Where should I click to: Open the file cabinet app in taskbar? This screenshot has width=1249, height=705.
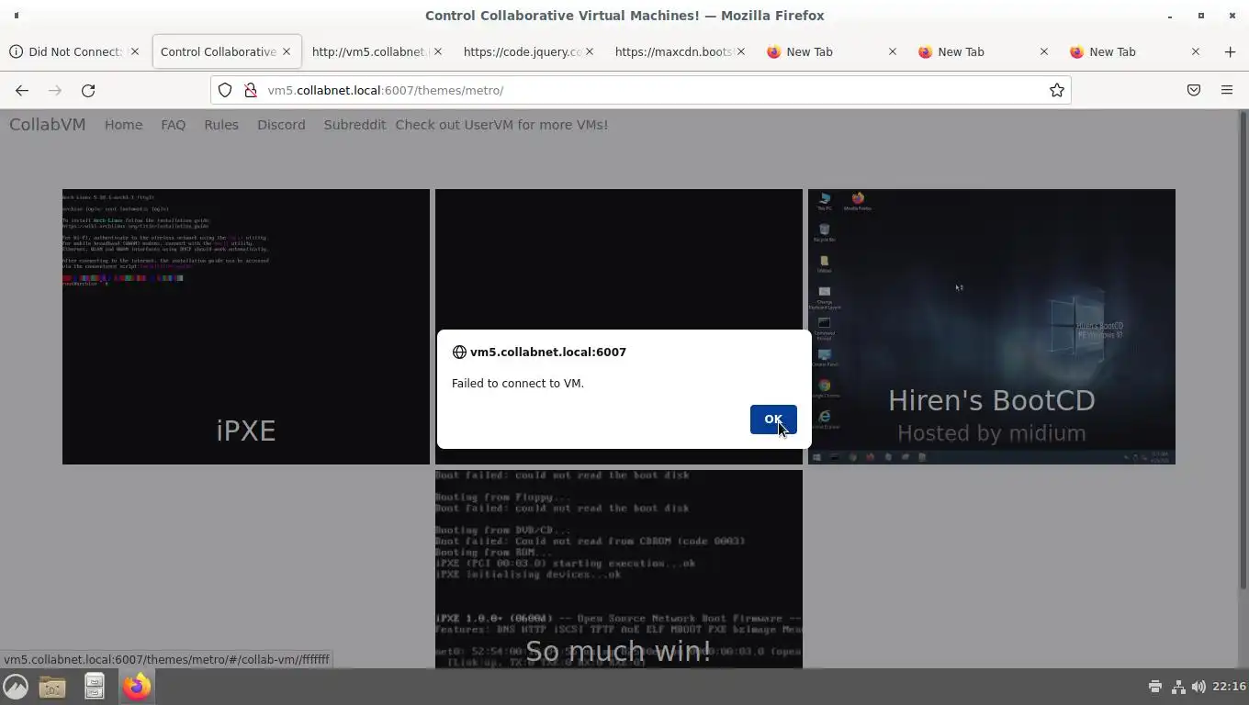95,687
